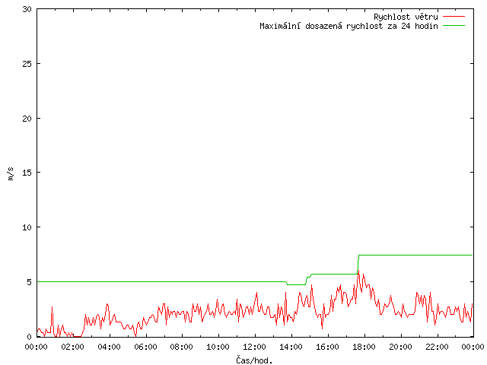The image size is (487, 365).
Task: Click the red wind speed peak near 18:00
Action: coord(358,272)
